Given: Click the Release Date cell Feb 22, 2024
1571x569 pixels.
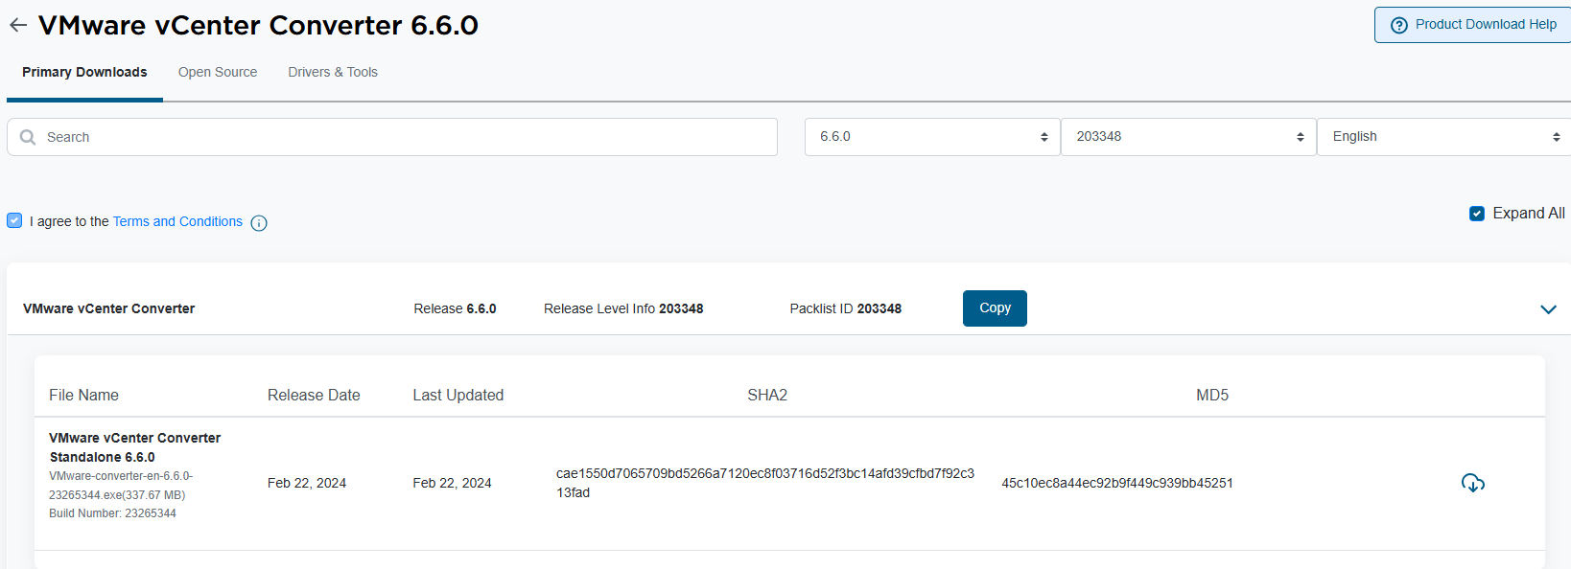Looking at the screenshot, I should click(x=307, y=483).
